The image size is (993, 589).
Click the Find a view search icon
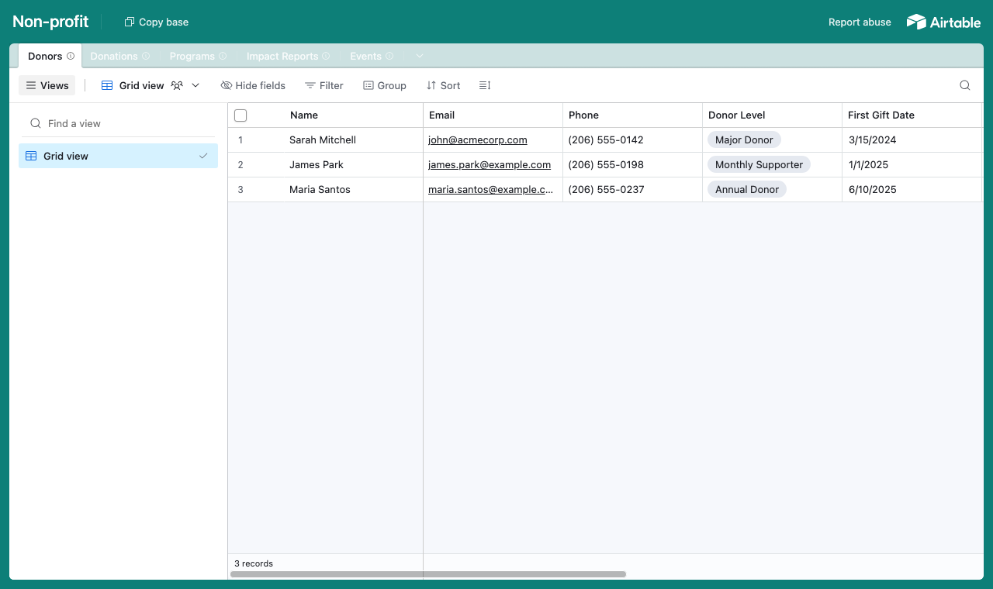pyautogui.click(x=36, y=123)
